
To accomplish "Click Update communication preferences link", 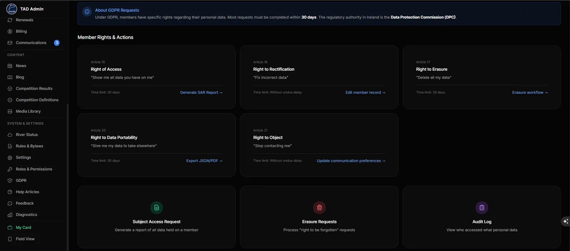I will click(x=351, y=161).
